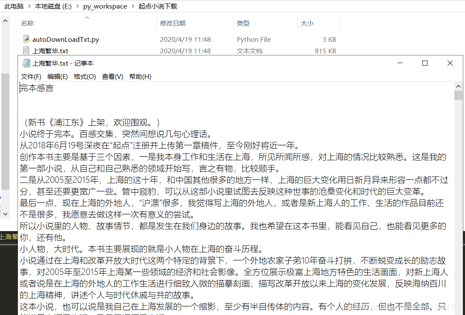The image size is (465, 315).
Task: Open Notepad 编辑(E) menu
Action: (58, 77)
